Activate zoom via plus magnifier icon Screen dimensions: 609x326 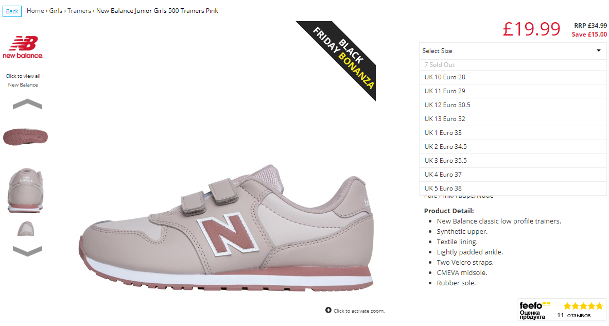(328, 310)
